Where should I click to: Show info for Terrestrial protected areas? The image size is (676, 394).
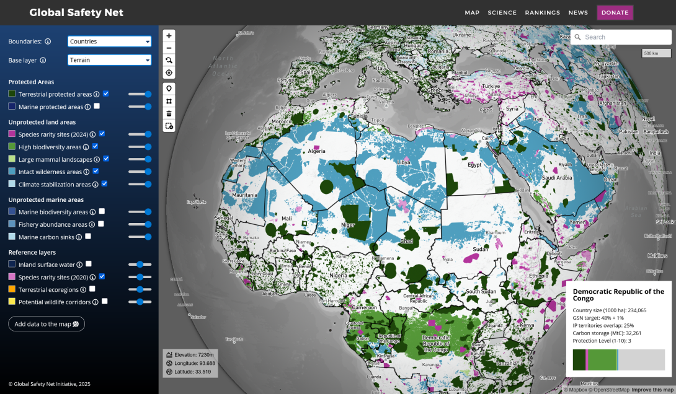97,94
